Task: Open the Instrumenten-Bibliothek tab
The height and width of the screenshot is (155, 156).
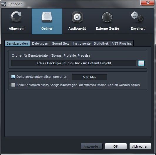Action: point(91,43)
